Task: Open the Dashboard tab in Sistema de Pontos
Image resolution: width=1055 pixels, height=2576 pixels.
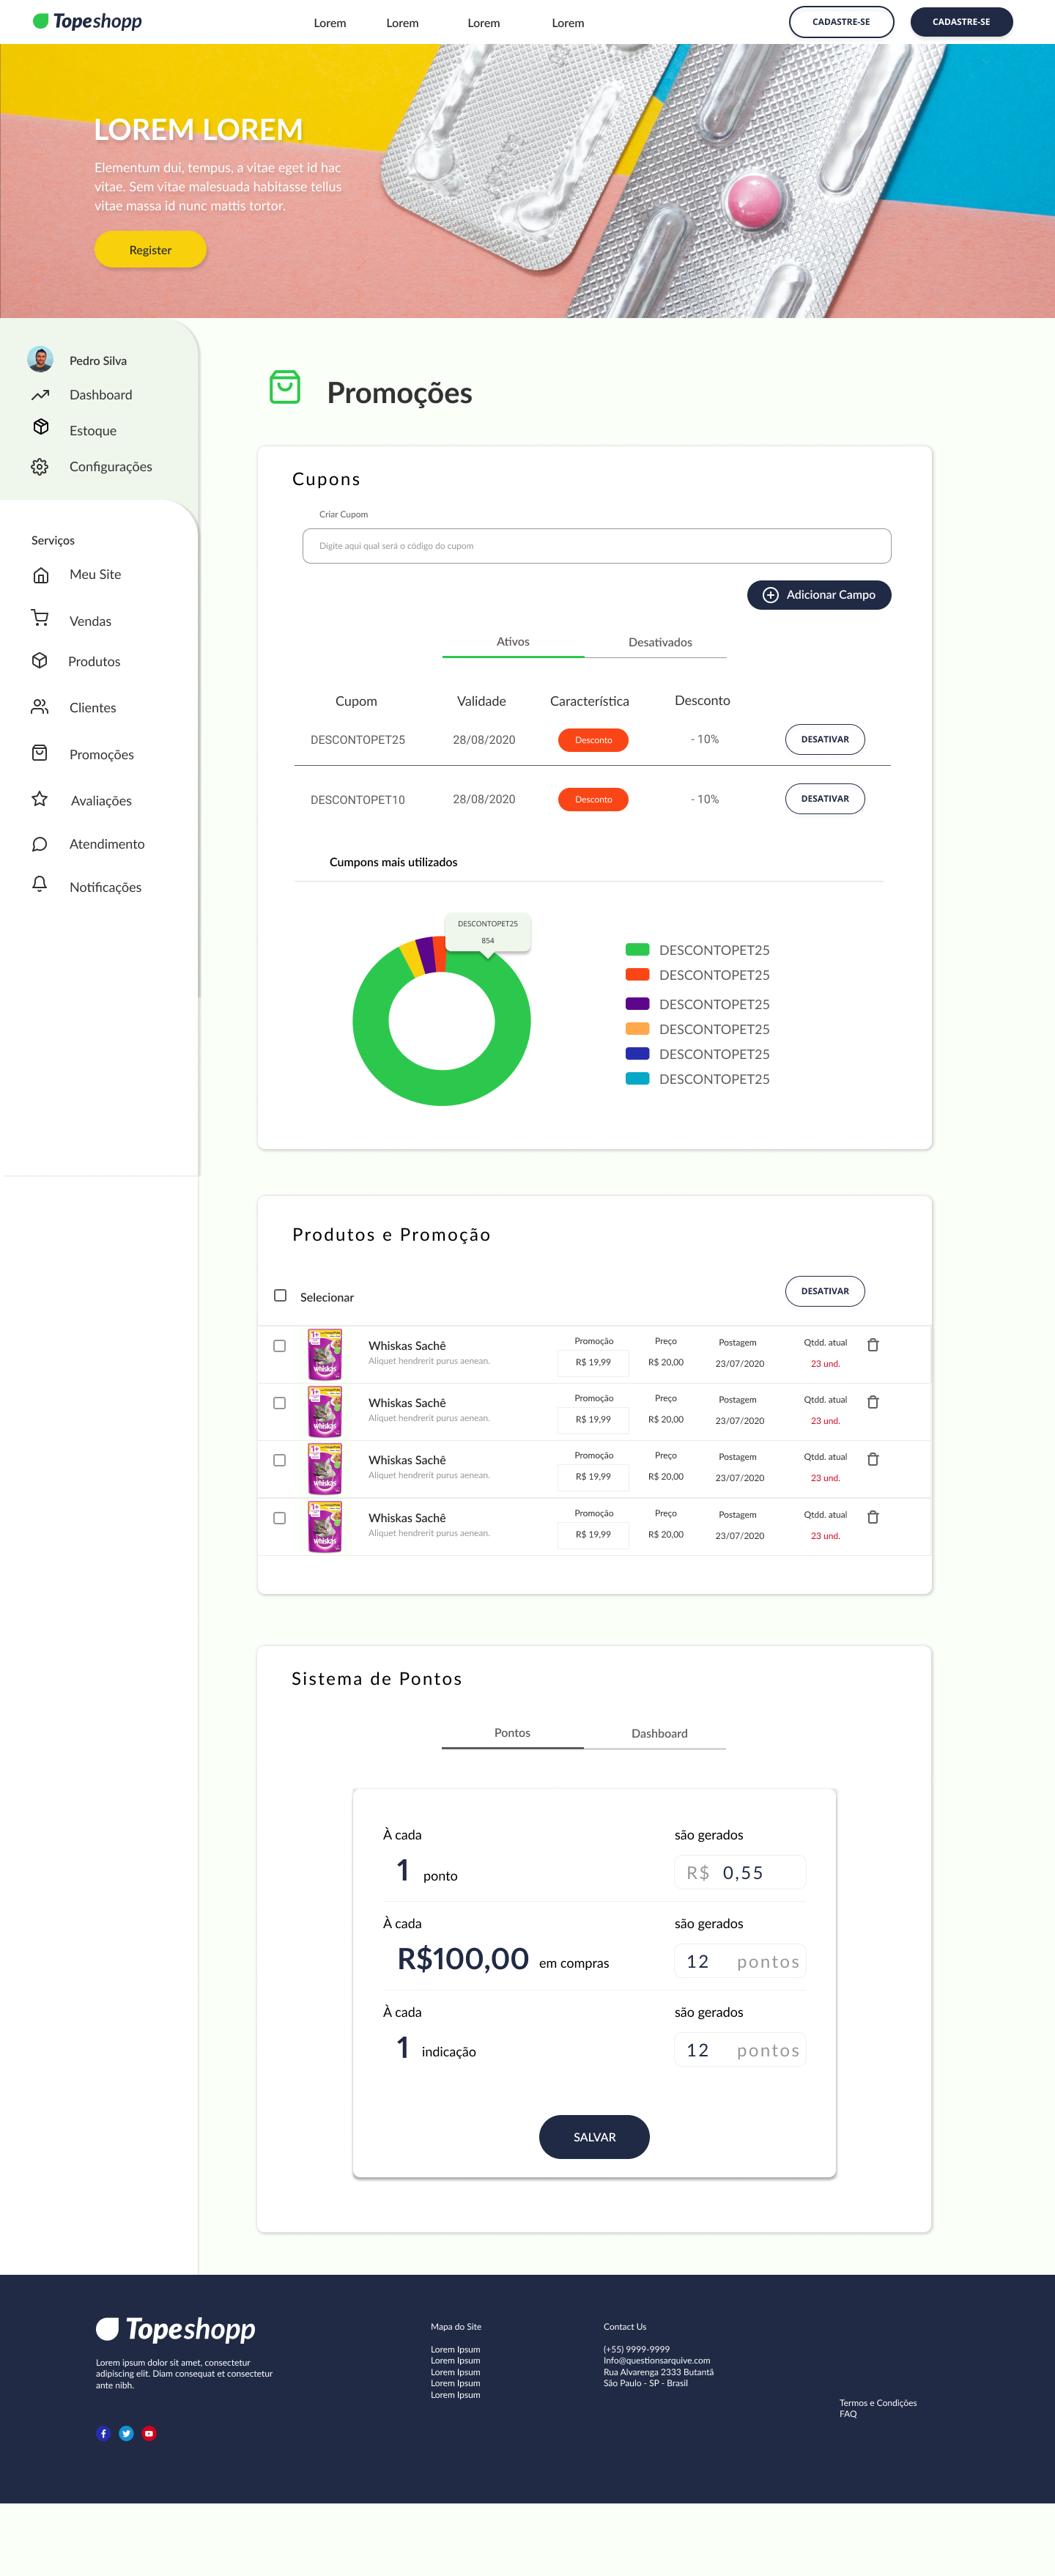Action: [659, 1733]
